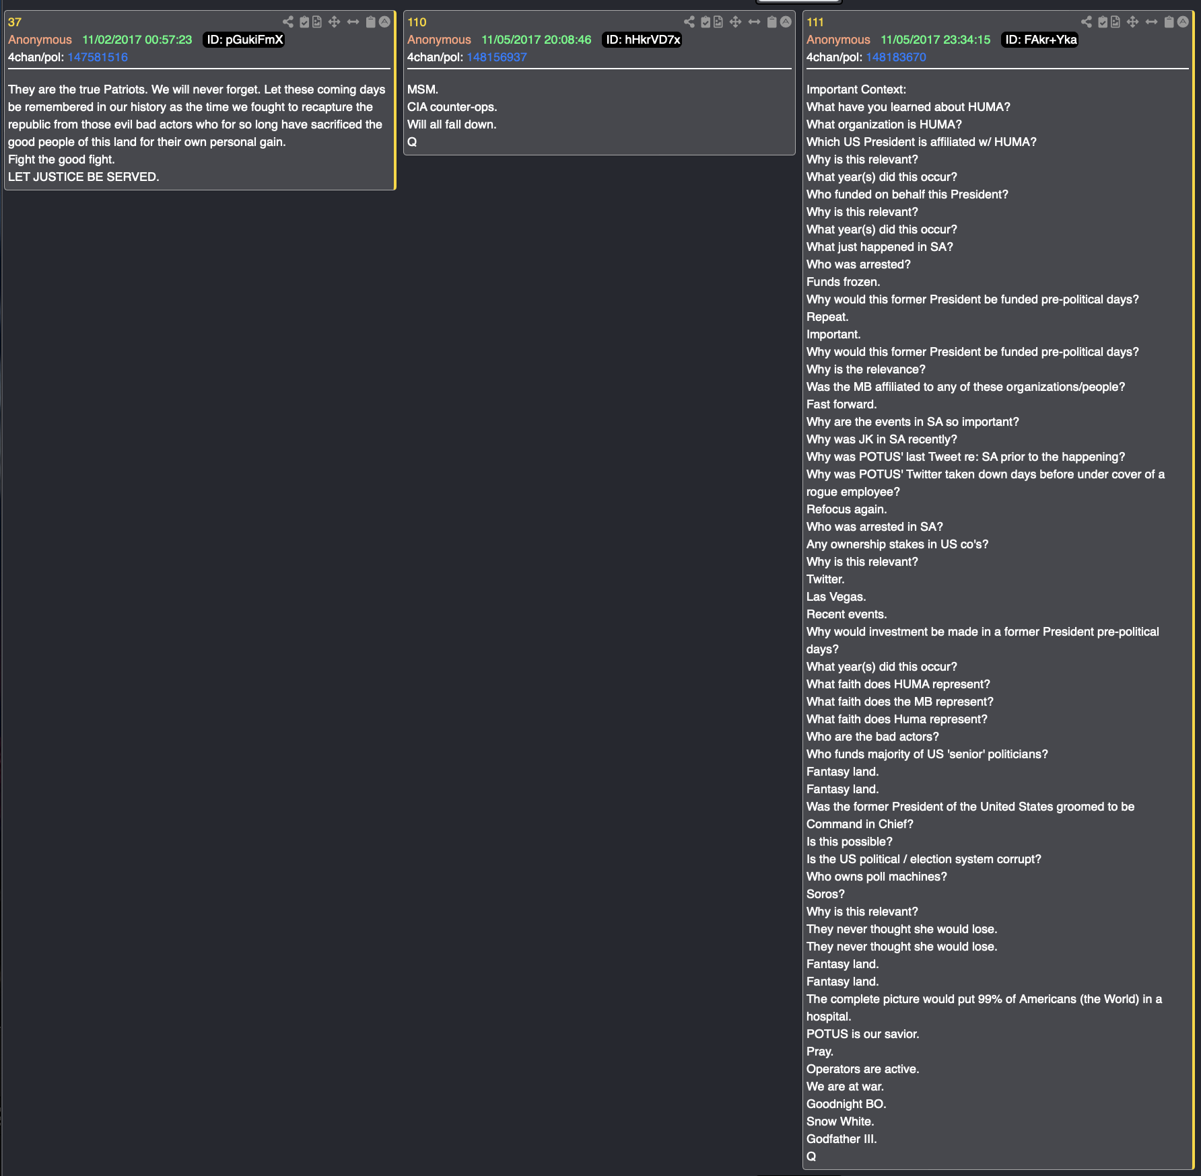
Task: Click the ID: FAkr+Yka badge
Action: tap(1040, 40)
